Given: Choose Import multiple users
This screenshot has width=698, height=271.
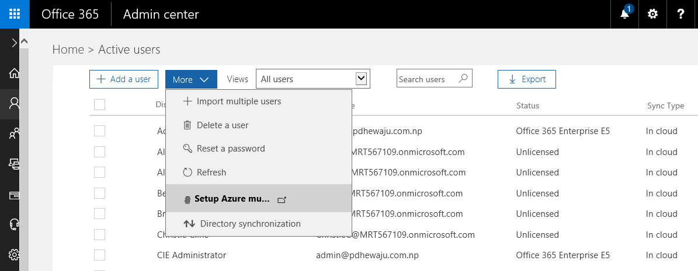Looking at the screenshot, I should click(238, 101).
